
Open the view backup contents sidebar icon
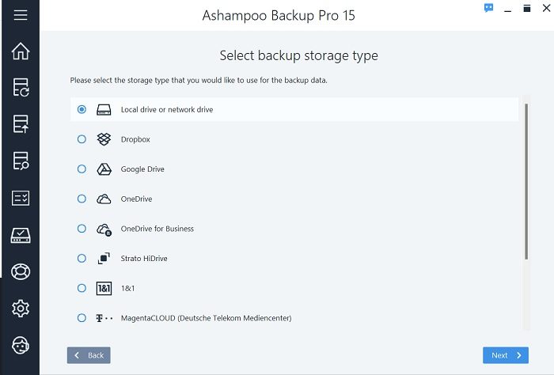21,161
